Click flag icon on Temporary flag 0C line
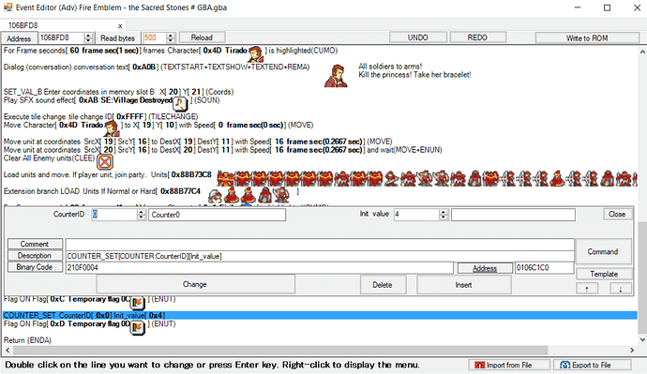Image resolution: width=647 pixels, height=374 pixels. click(x=138, y=302)
